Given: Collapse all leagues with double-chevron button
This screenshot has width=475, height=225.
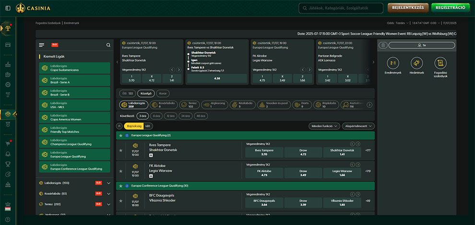Looking at the screenshot, I should click(x=119, y=126).
